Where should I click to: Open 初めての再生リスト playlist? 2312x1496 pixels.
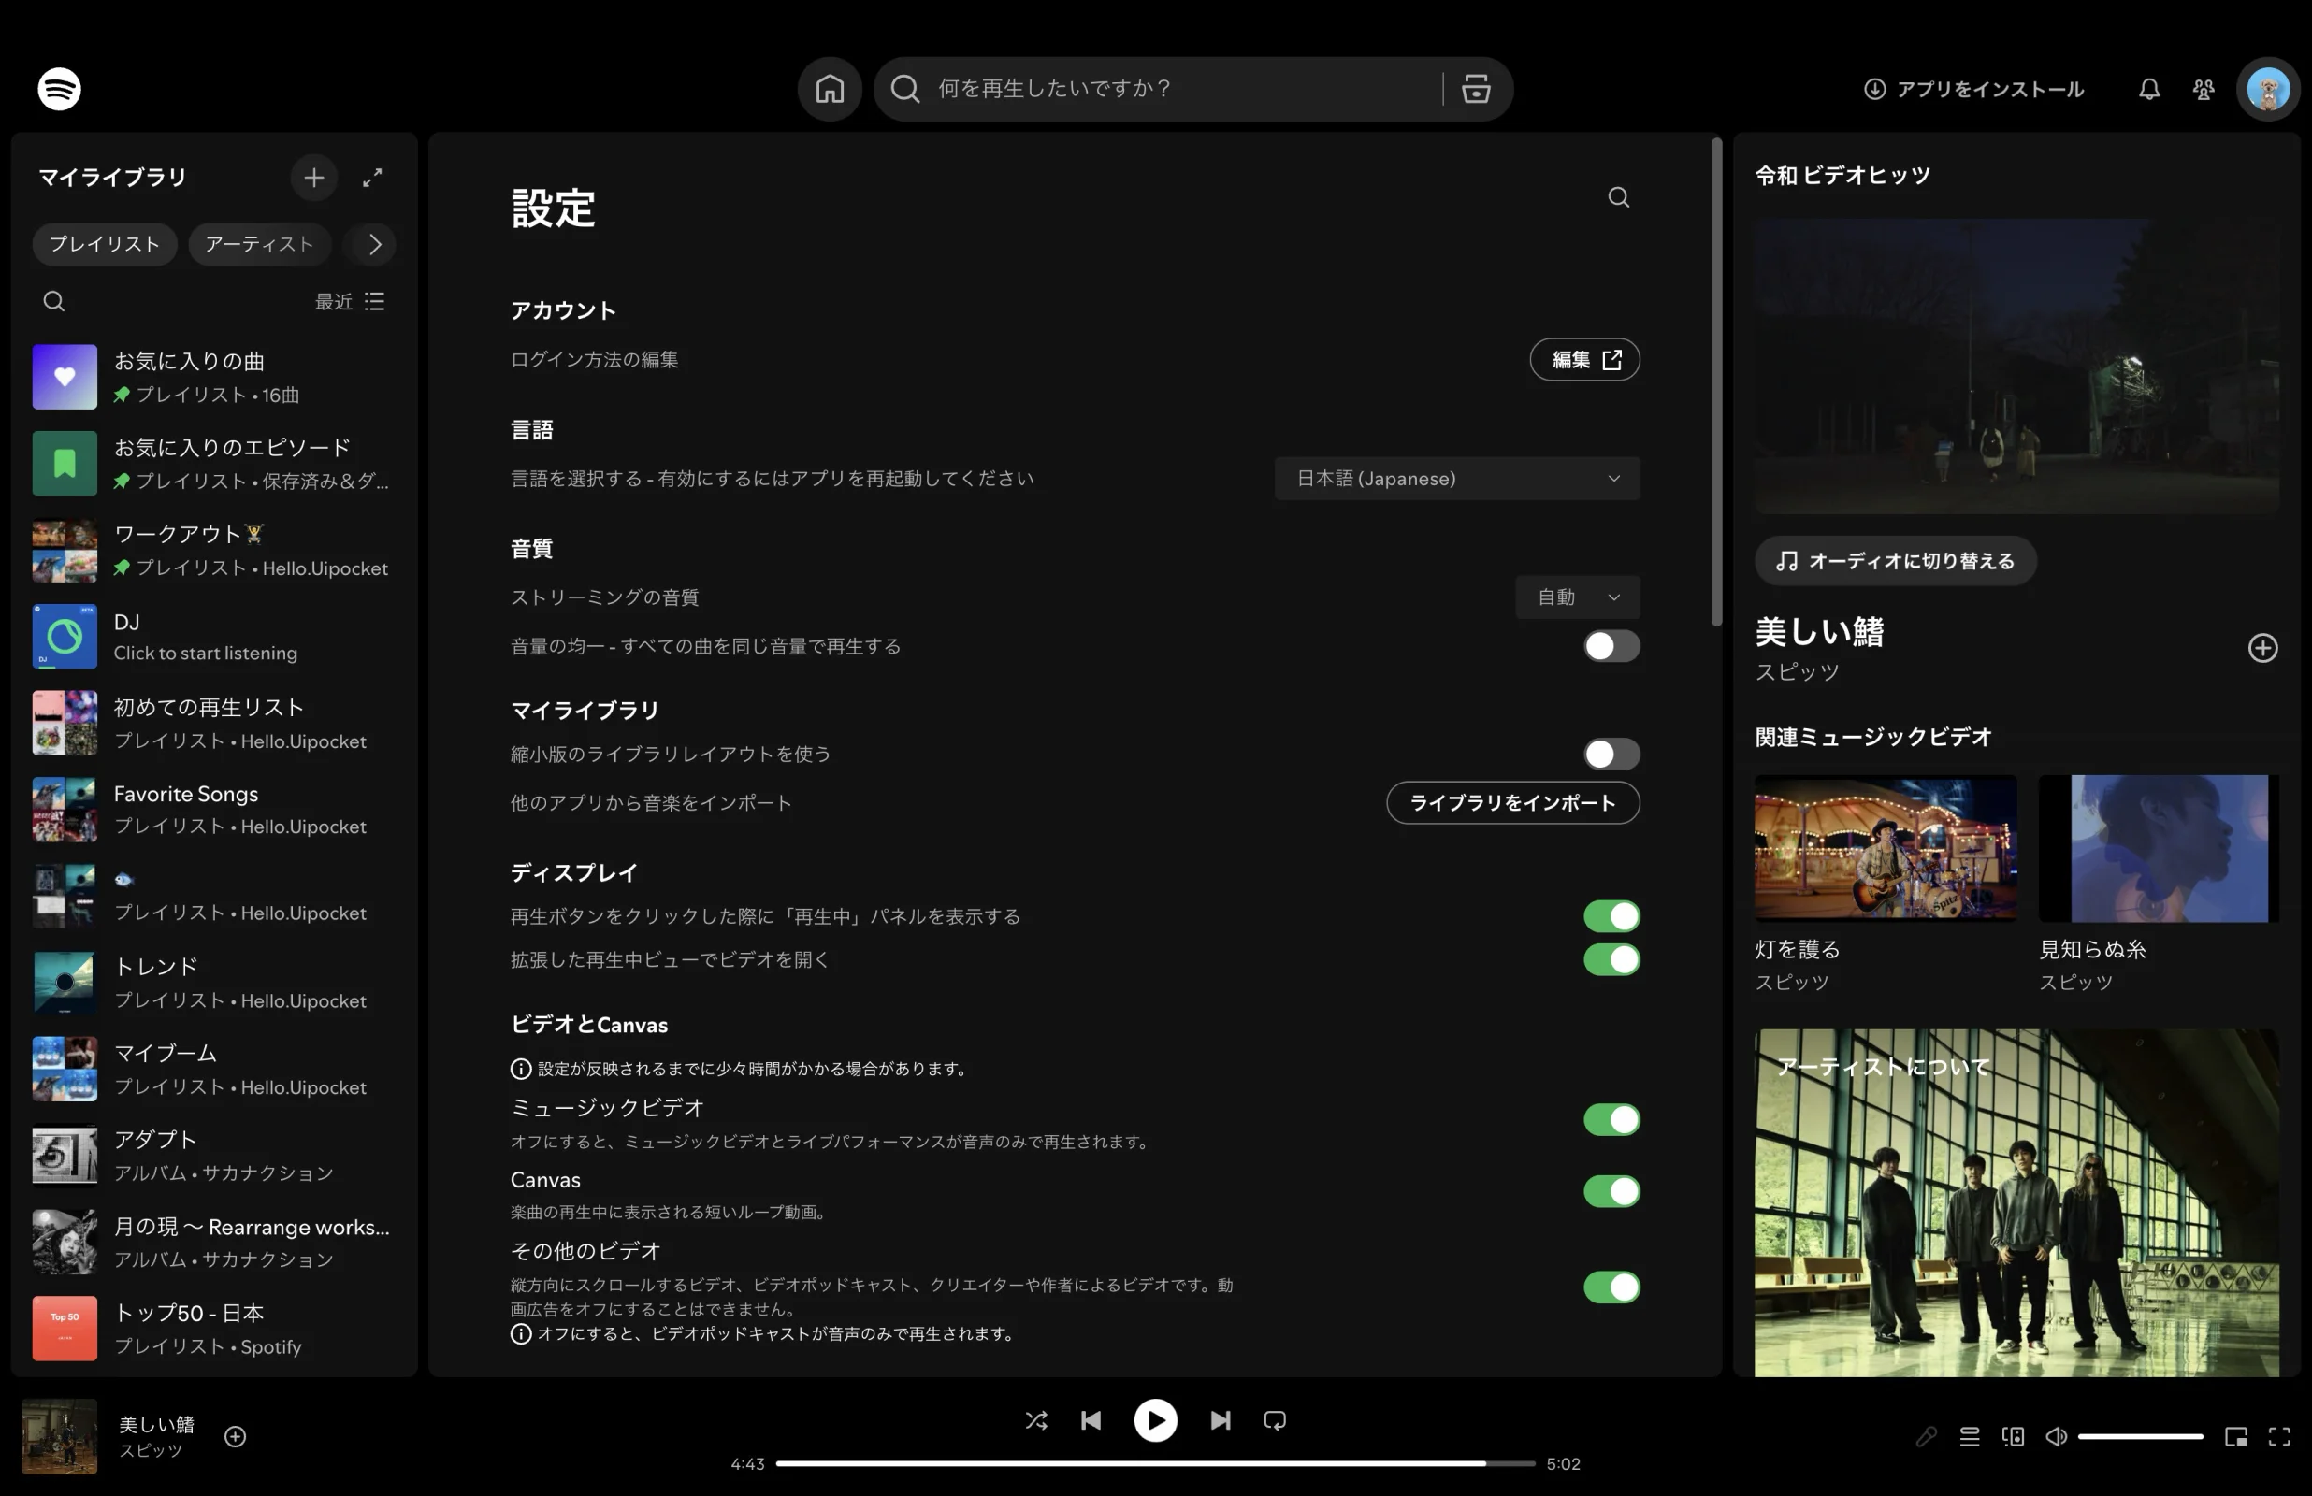click(x=214, y=723)
